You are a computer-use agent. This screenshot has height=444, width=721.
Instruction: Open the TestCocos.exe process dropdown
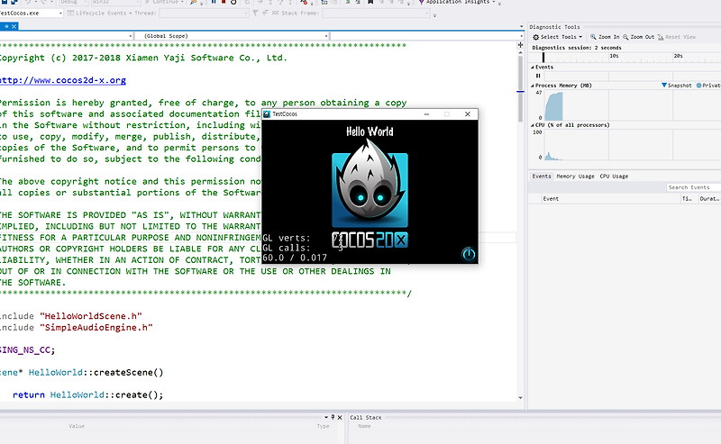pyautogui.click(x=60, y=14)
